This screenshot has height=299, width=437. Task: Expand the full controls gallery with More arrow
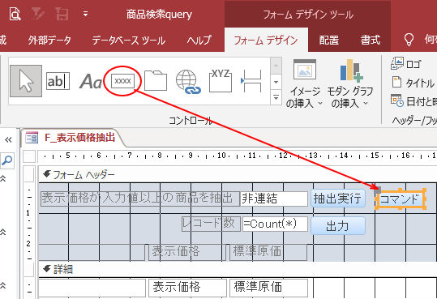[276, 97]
